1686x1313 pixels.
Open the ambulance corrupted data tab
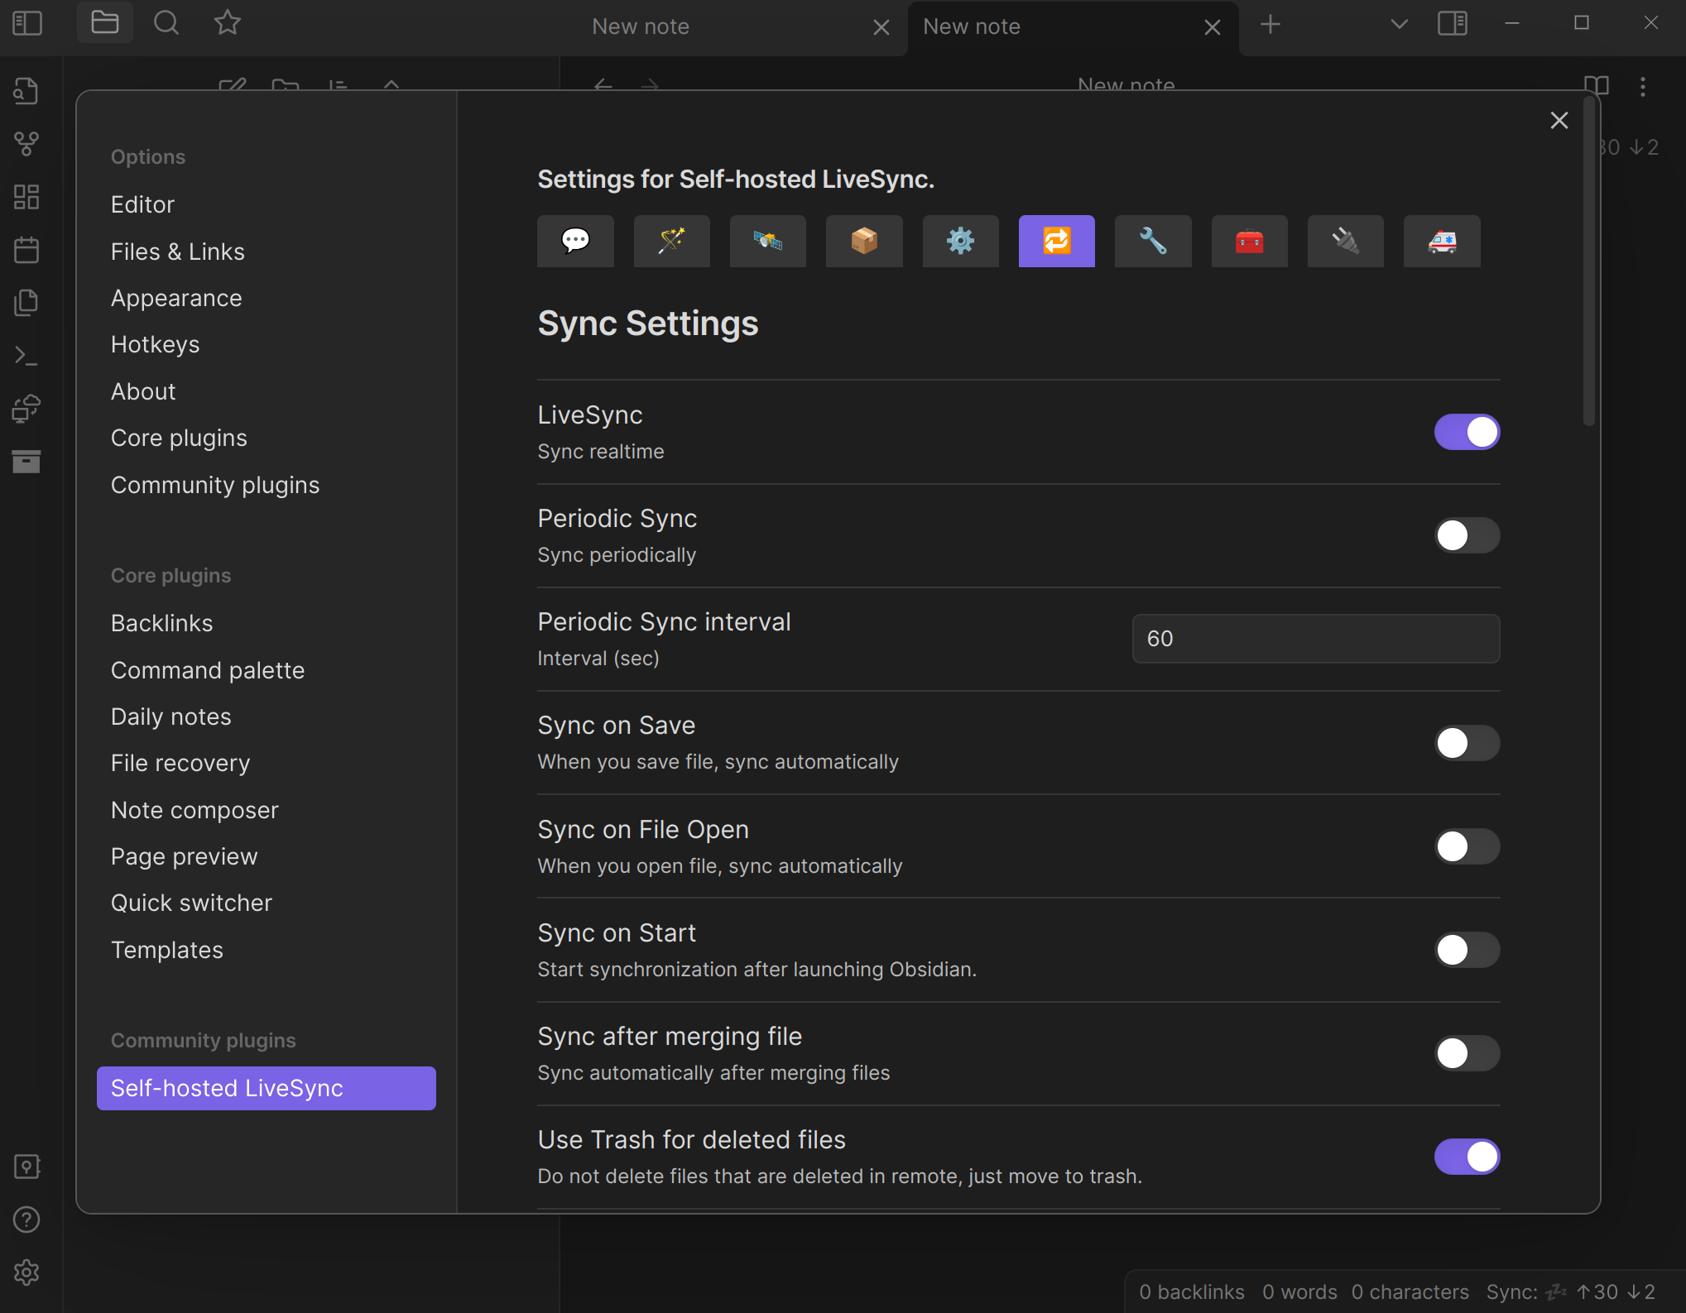(x=1441, y=241)
